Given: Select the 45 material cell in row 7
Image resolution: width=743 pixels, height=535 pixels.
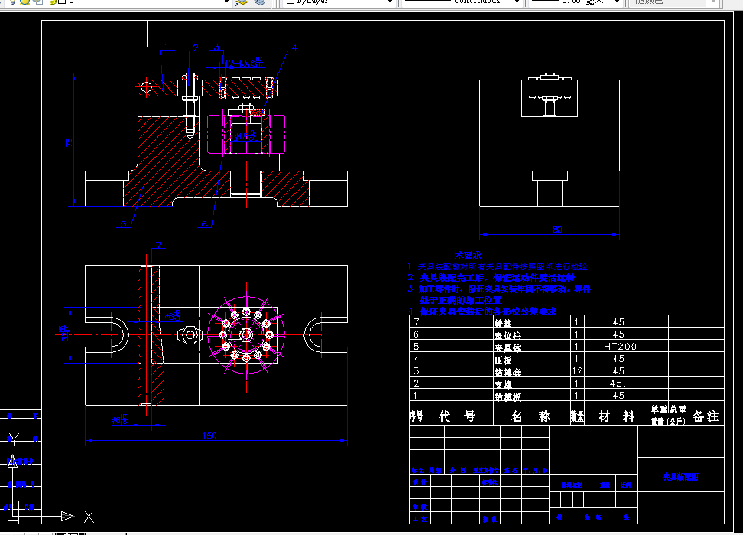Looking at the screenshot, I should pos(618,321).
